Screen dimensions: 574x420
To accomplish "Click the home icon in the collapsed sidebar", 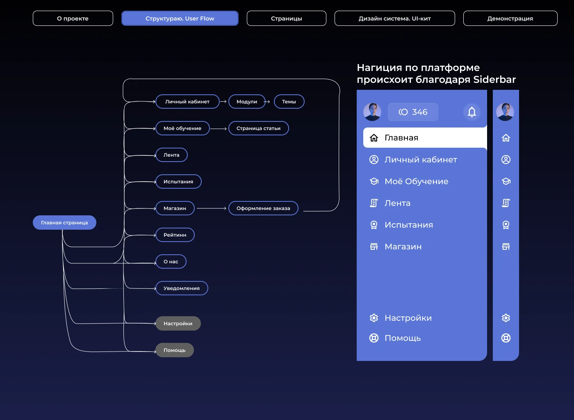I will click(506, 138).
